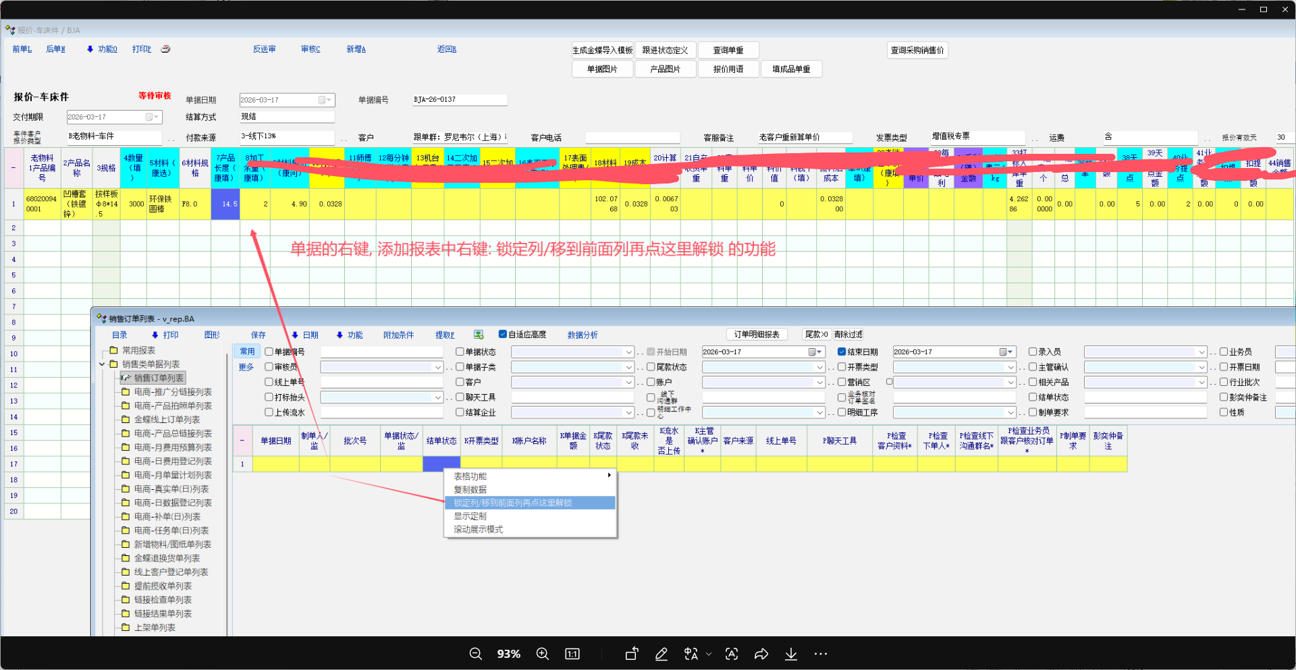
Task: Open the pencil edit tool
Action: click(x=661, y=654)
